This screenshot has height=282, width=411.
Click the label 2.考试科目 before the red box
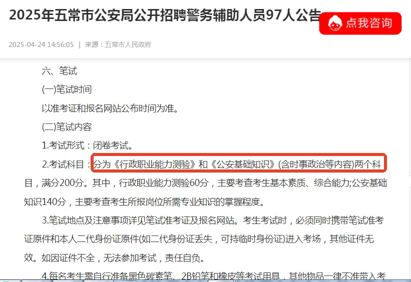66,164
